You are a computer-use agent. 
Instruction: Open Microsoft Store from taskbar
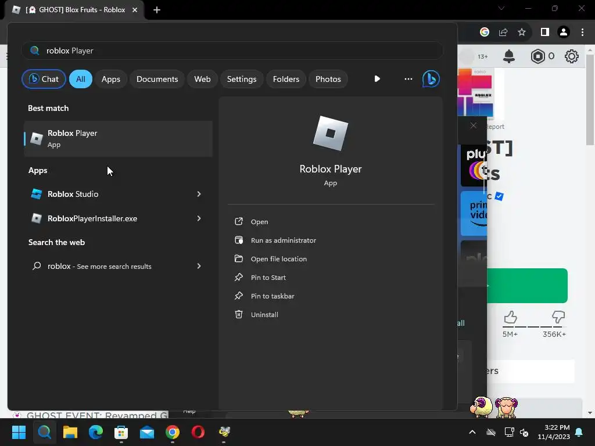click(121, 432)
